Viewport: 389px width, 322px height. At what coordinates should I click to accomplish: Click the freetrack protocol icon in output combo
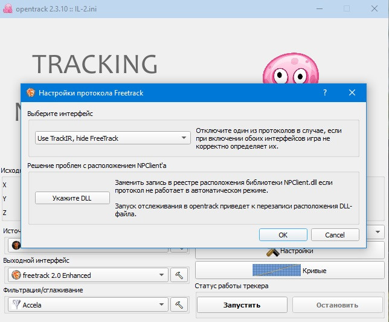click(x=16, y=275)
